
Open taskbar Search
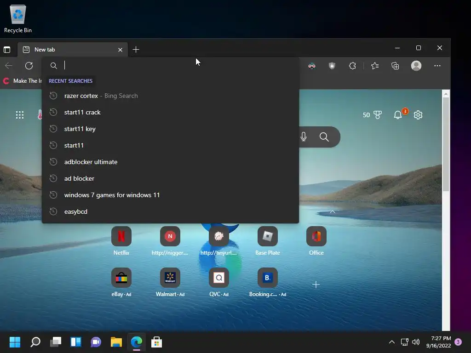pyautogui.click(x=35, y=342)
